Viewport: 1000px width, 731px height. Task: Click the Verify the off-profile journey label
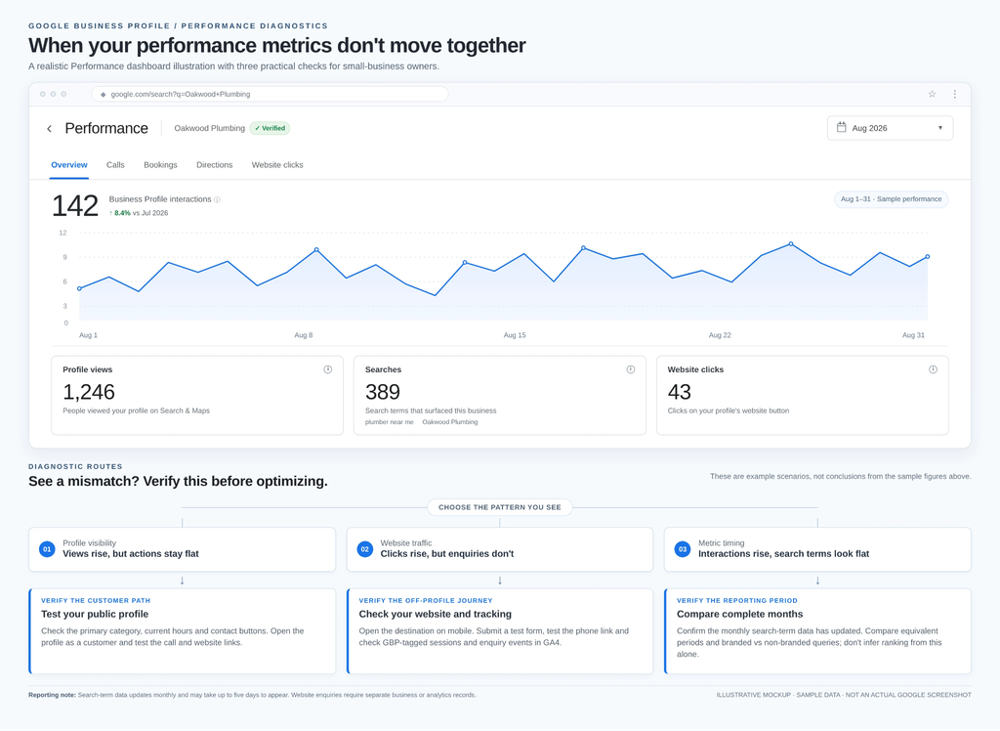[x=426, y=601]
